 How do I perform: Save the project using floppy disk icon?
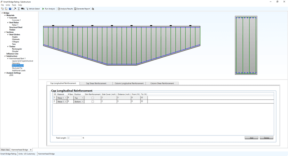coord(10,9)
